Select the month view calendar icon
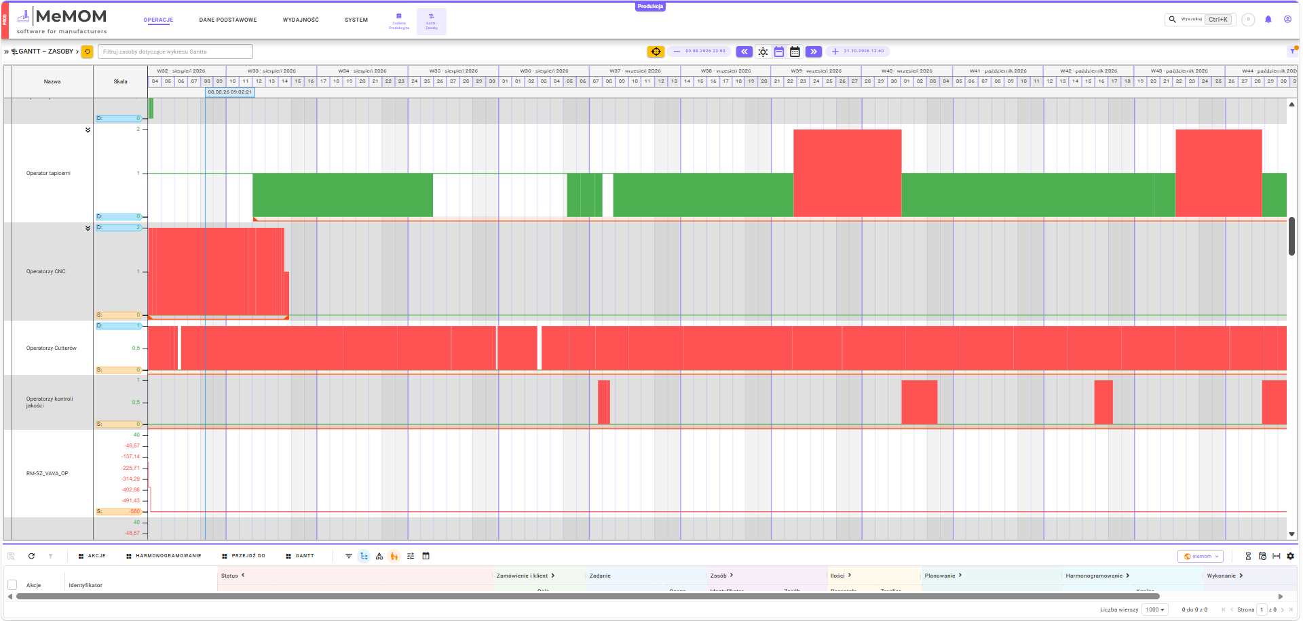Image resolution: width=1303 pixels, height=621 pixels. tap(795, 52)
